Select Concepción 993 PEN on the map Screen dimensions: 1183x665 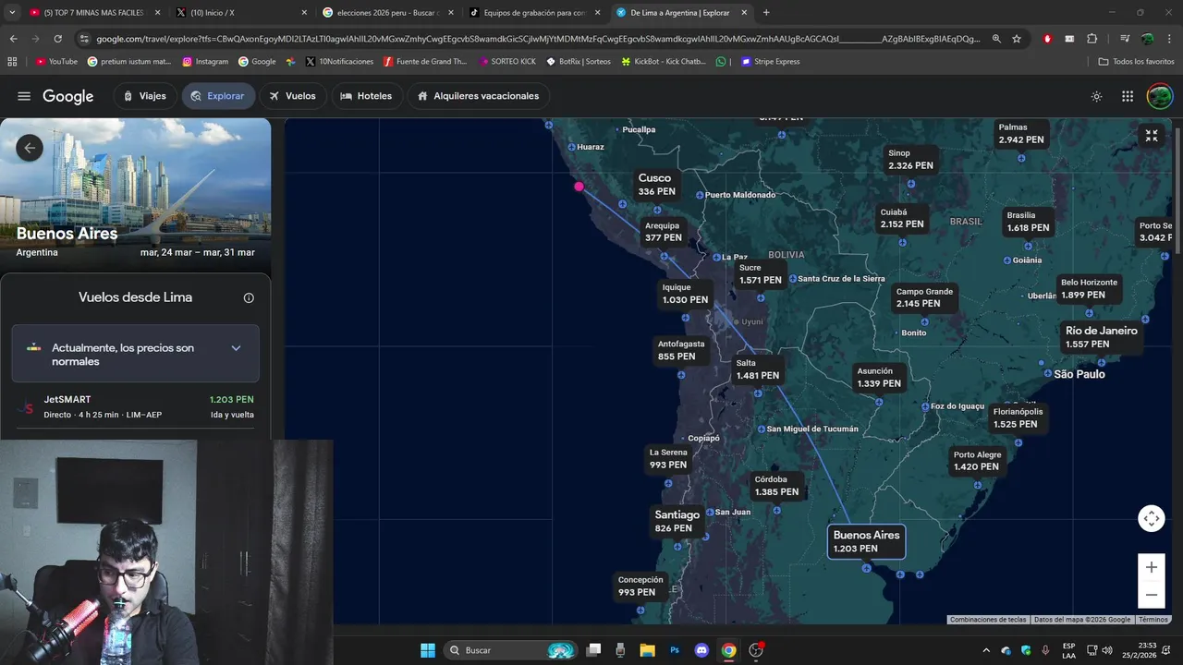pyautogui.click(x=640, y=586)
